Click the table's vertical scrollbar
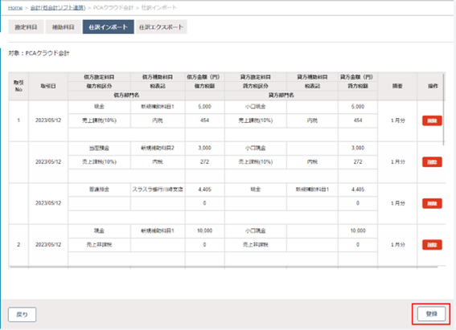Screen dimensions: 456x330 click(x=444, y=109)
